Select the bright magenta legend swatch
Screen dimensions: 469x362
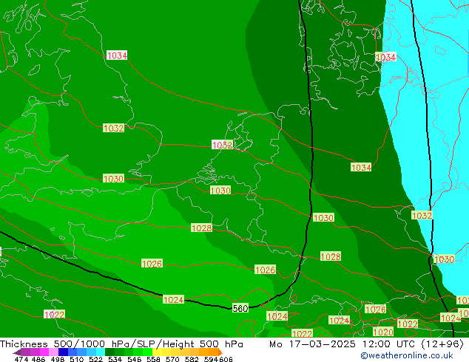tap(44, 352)
